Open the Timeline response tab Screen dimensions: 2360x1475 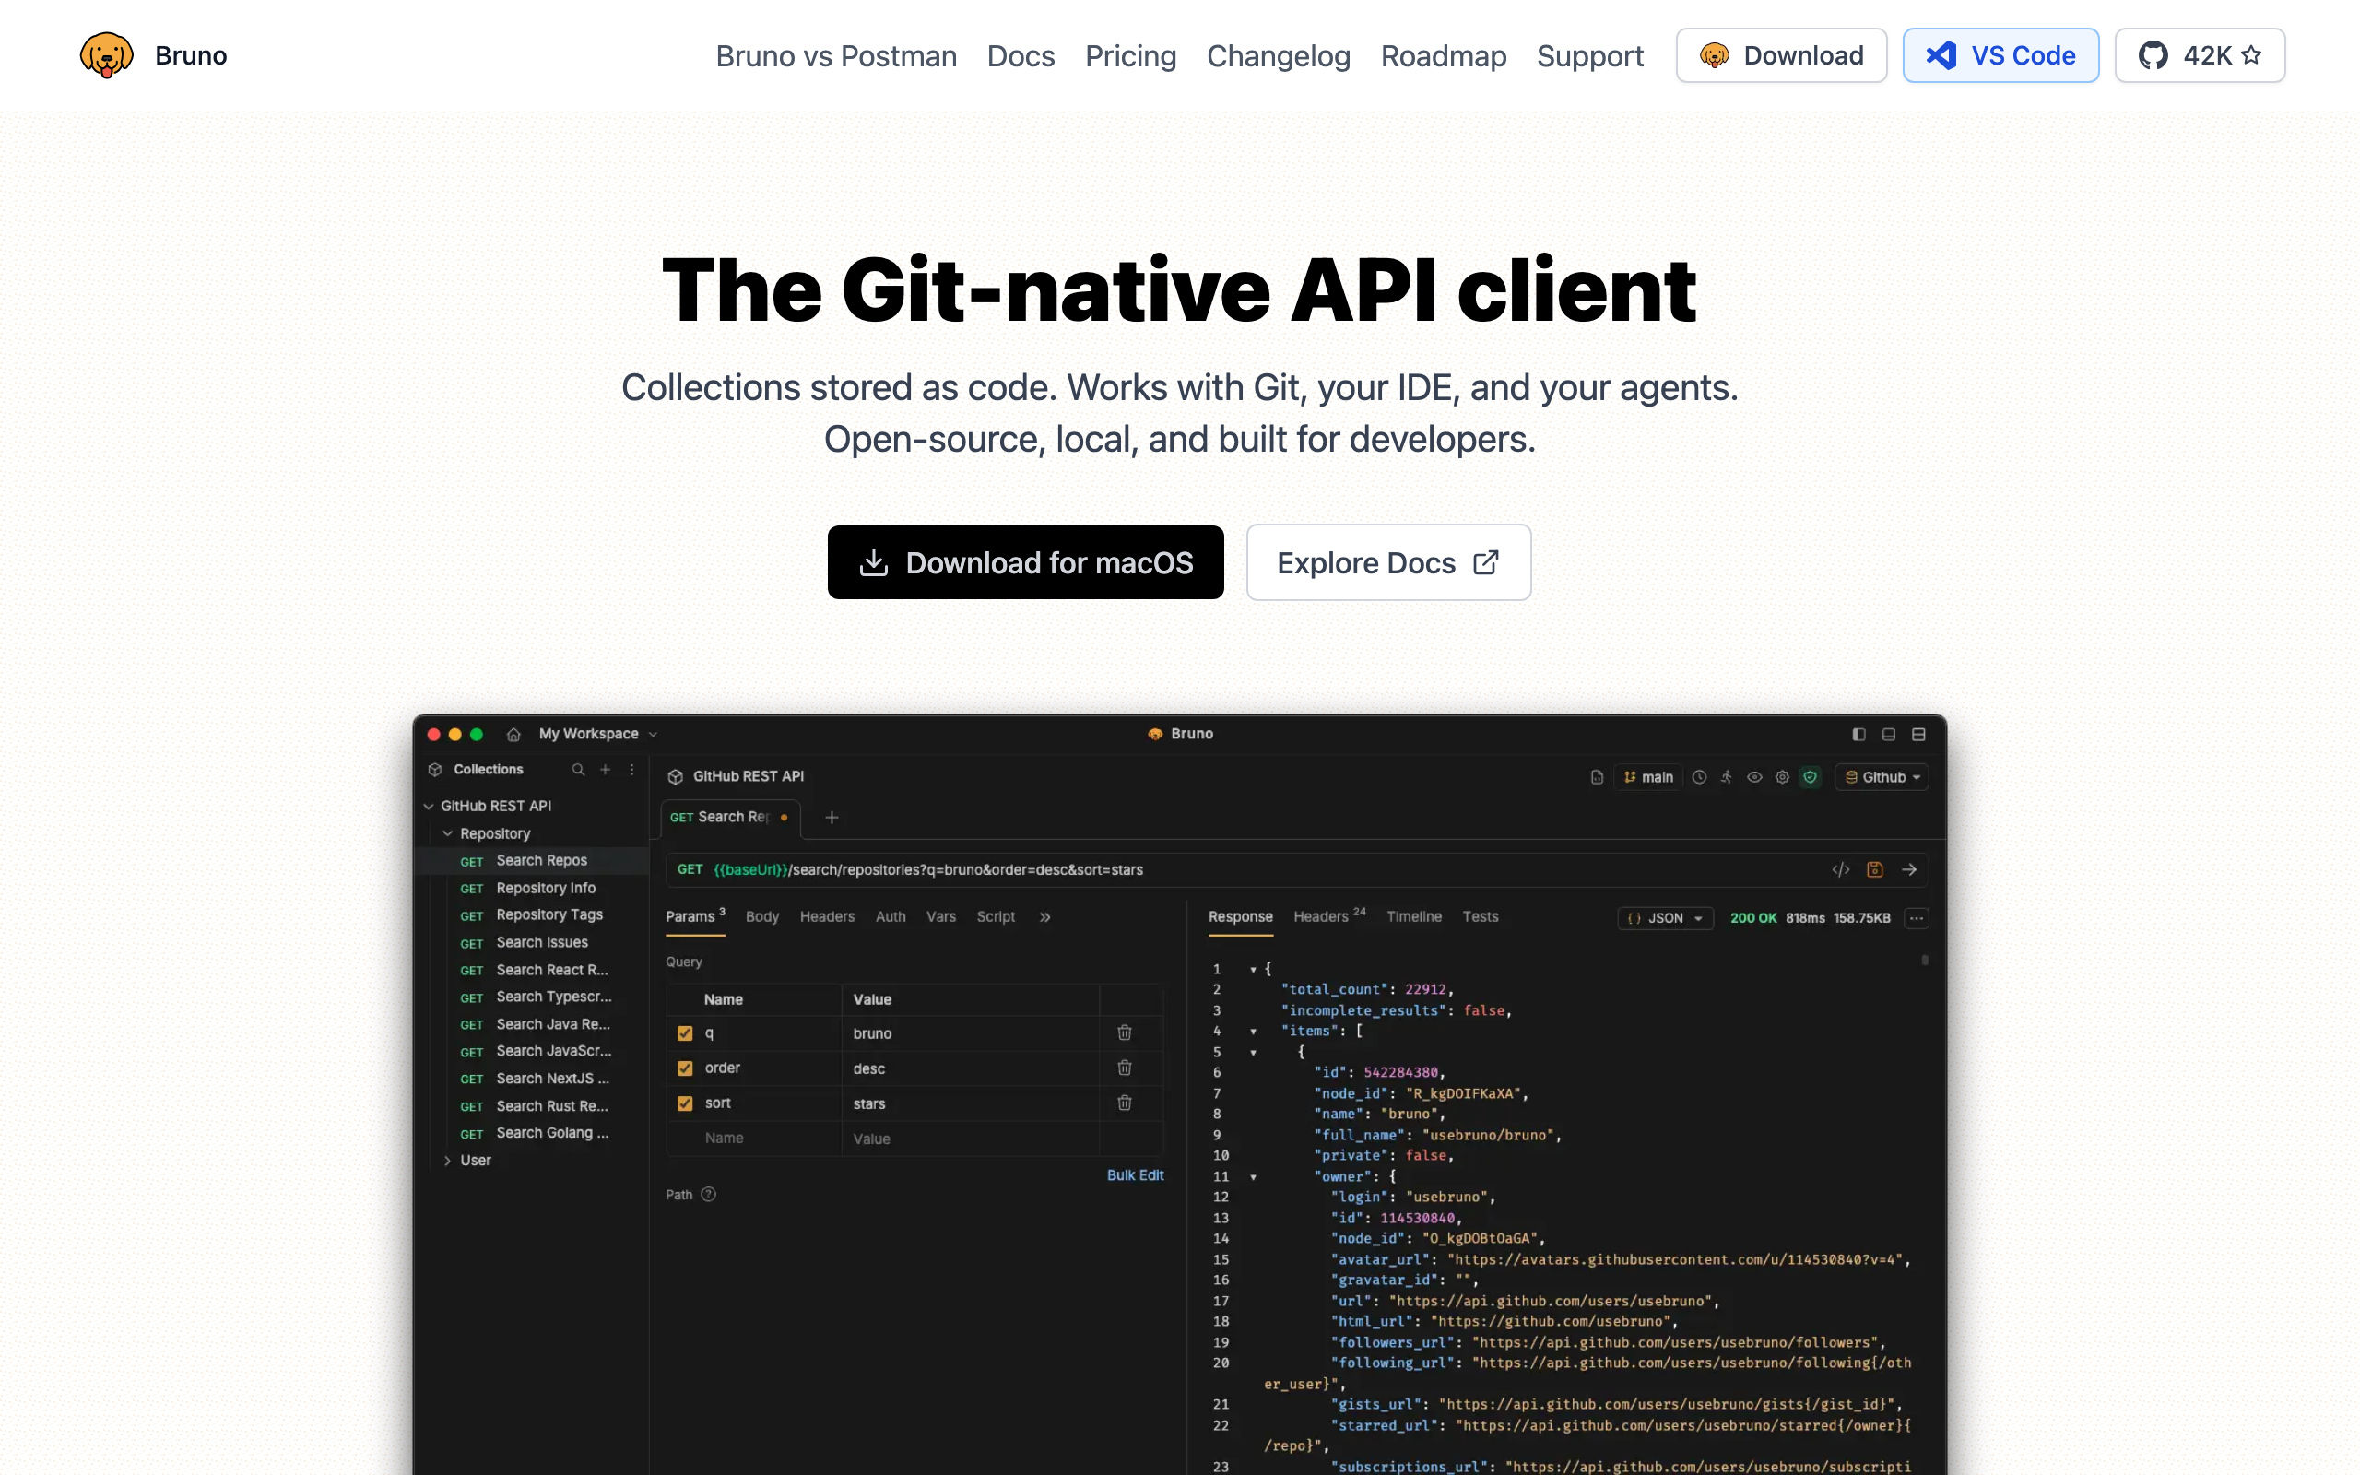point(1414,917)
